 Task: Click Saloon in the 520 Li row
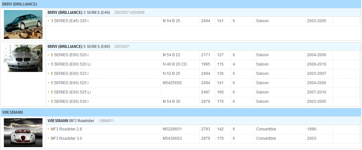(262, 64)
